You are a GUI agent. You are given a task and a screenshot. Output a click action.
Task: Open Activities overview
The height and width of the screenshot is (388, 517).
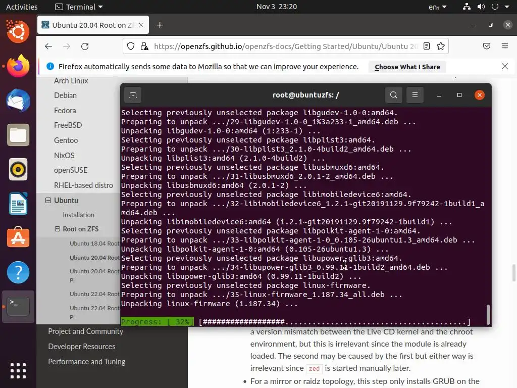click(x=22, y=7)
